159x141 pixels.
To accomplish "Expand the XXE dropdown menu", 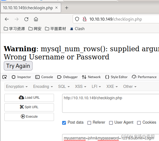I will tap(112, 86).
